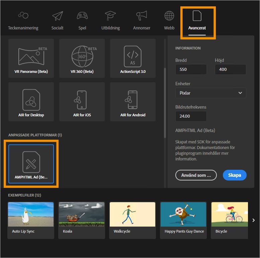
Task: Click the Bredd width field
Action: pyautogui.click(x=191, y=70)
